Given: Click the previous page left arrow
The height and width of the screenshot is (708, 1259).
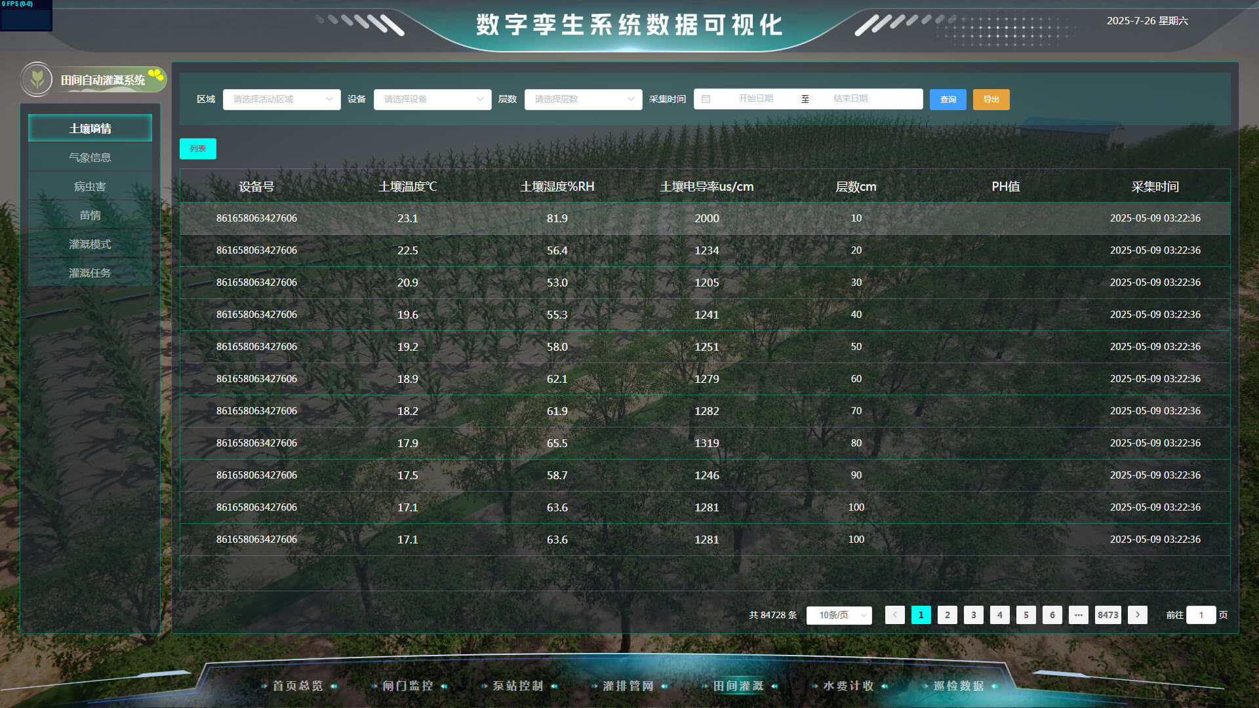Looking at the screenshot, I should pyautogui.click(x=894, y=615).
